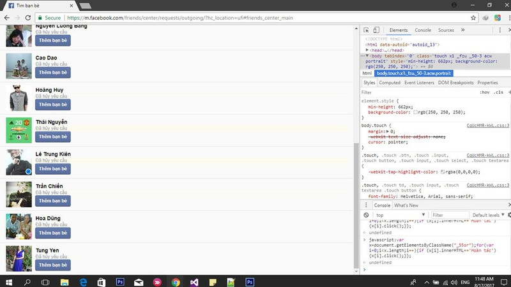Open Visual Studio from the taskbar
The image size is (511, 287).
tap(194, 281)
